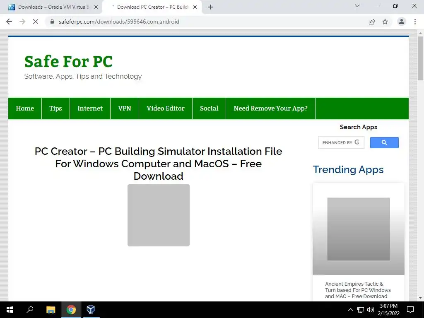Viewport: 424px width, 318px height.
Task: Open the taskbar clock and date
Action: point(388,310)
